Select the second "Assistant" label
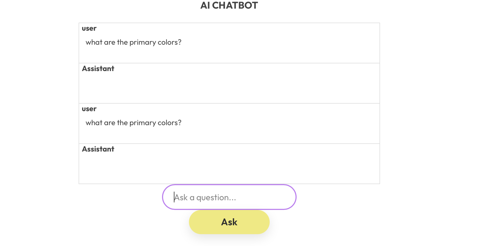The height and width of the screenshot is (246, 485). (x=98, y=149)
